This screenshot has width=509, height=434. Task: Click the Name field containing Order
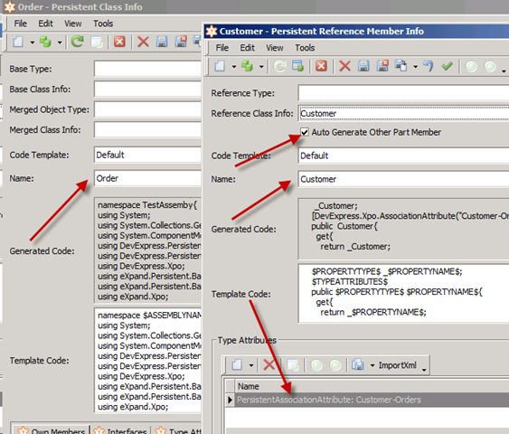147,178
